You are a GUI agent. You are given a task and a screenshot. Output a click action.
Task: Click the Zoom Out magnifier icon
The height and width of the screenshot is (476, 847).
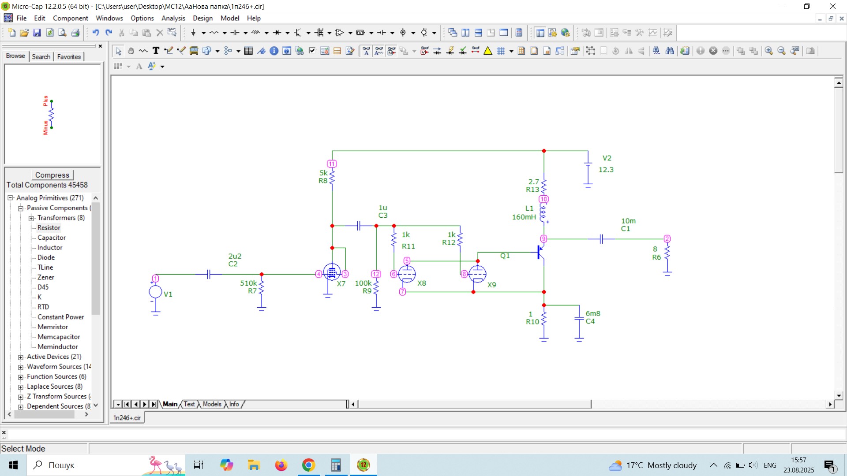[x=782, y=51]
